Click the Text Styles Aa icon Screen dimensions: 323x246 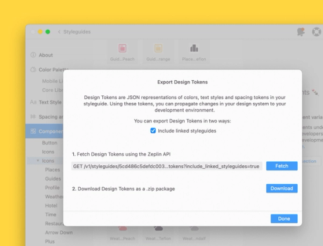pyautogui.click(x=33, y=102)
